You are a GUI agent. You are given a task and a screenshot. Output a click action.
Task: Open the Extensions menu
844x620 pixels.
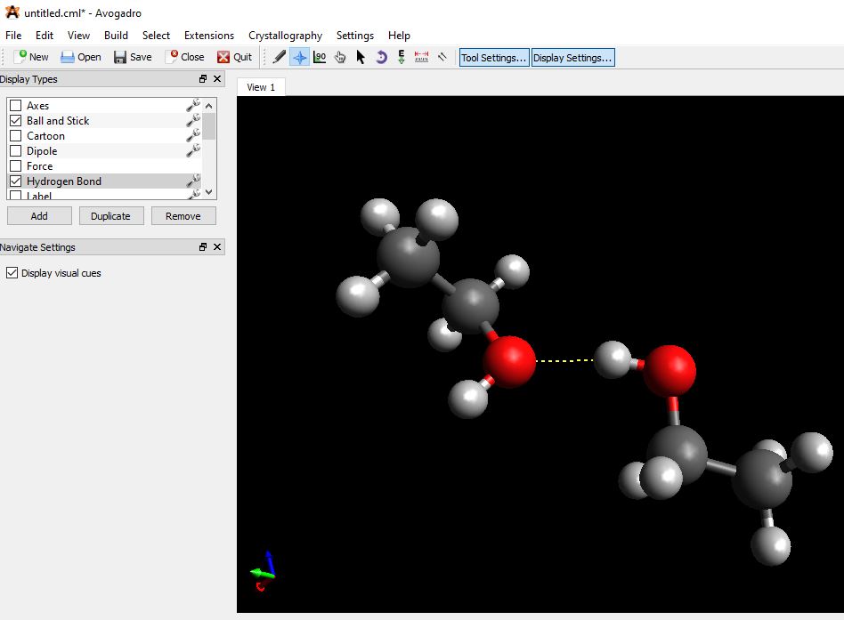pyautogui.click(x=209, y=36)
